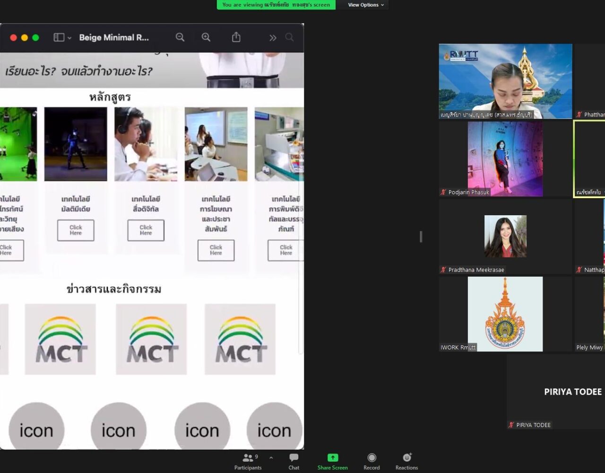Toggle the sidebar in the Preview window
The height and width of the screenshot is (473, 605).
click(59, 37)
